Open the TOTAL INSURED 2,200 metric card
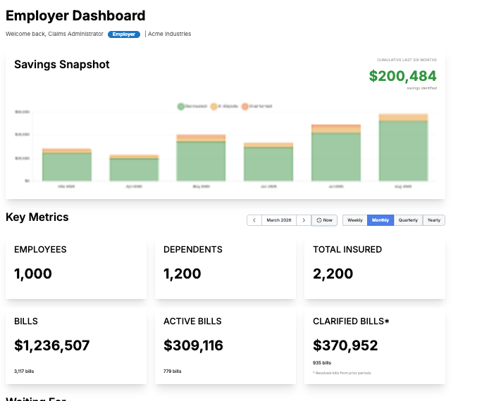501x401 pixels. (375, 269)
